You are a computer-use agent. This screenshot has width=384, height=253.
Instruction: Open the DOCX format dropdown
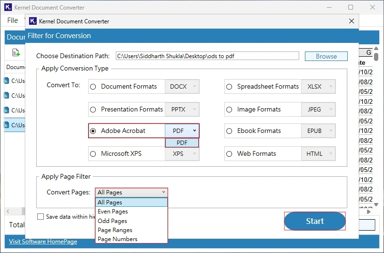click(182, 86)
